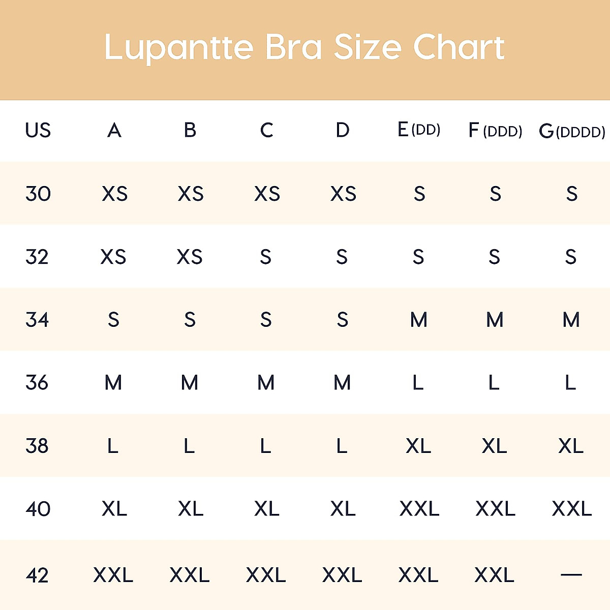Click the band size 42 row label
Viewport: 610px width, 610px height.
click(37, 575)
